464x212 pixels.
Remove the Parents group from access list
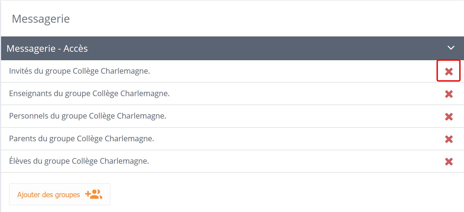pyautogui.click(x=449, y=139)
